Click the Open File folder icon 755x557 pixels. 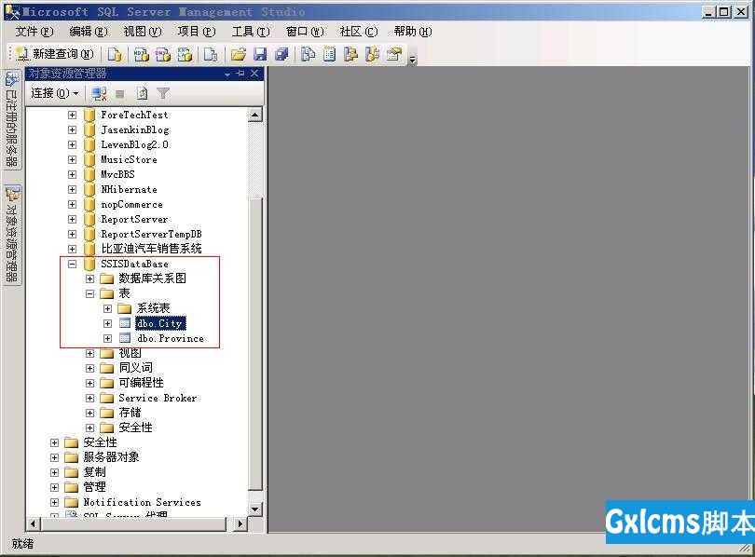pos(239,54)
